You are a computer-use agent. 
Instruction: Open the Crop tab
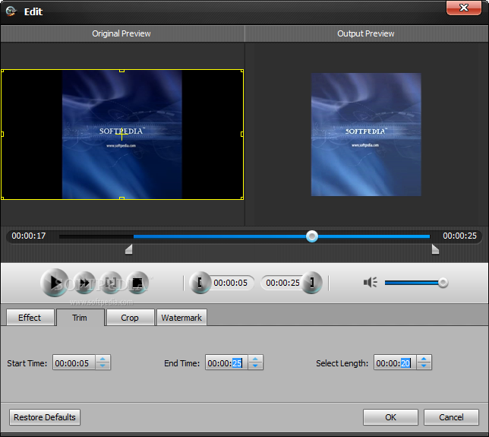click(x=130, y=318)
